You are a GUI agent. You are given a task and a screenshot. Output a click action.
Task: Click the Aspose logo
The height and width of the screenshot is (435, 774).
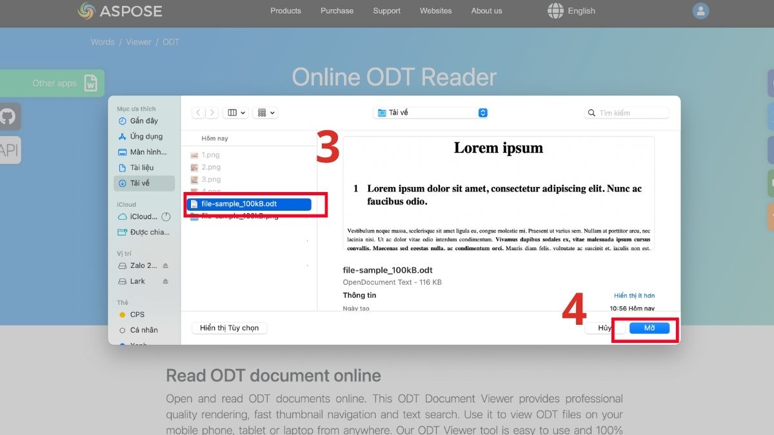tap(120, 11)
